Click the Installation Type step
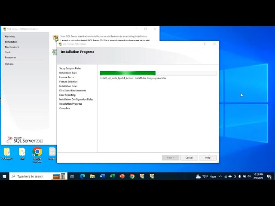 tap(68, 73)
